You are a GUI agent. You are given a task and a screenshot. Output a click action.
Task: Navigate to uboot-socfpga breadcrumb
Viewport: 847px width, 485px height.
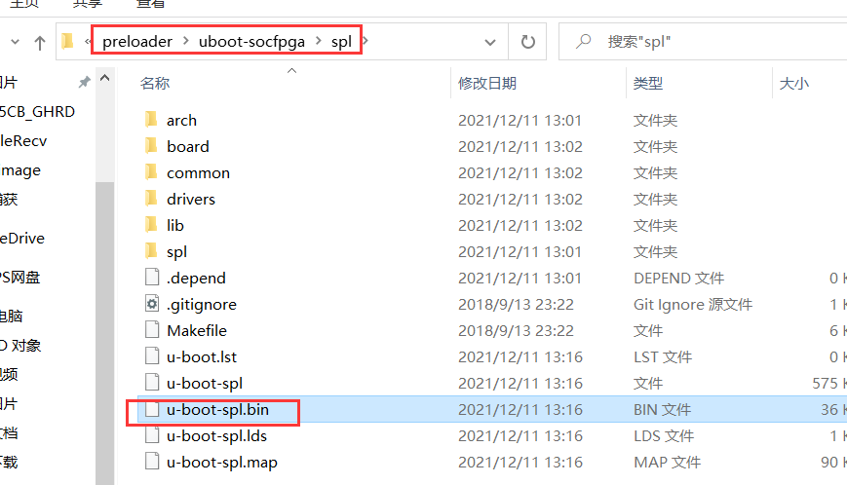pyautogui.click(x=251, y=42)
